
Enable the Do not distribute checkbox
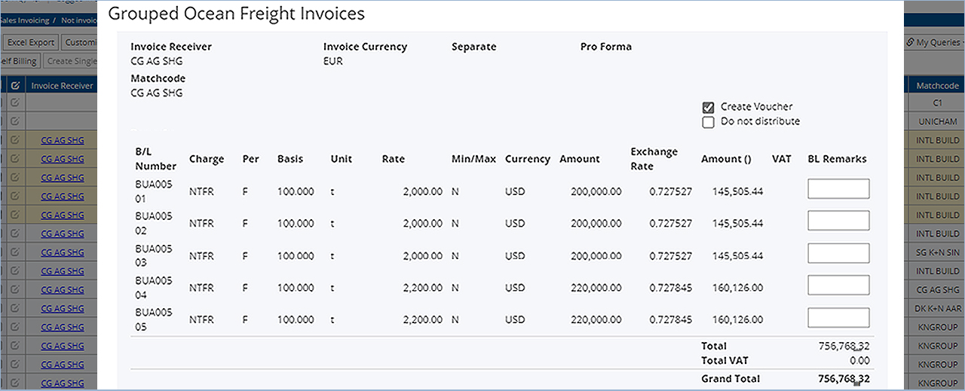click(x=708, y=122)
